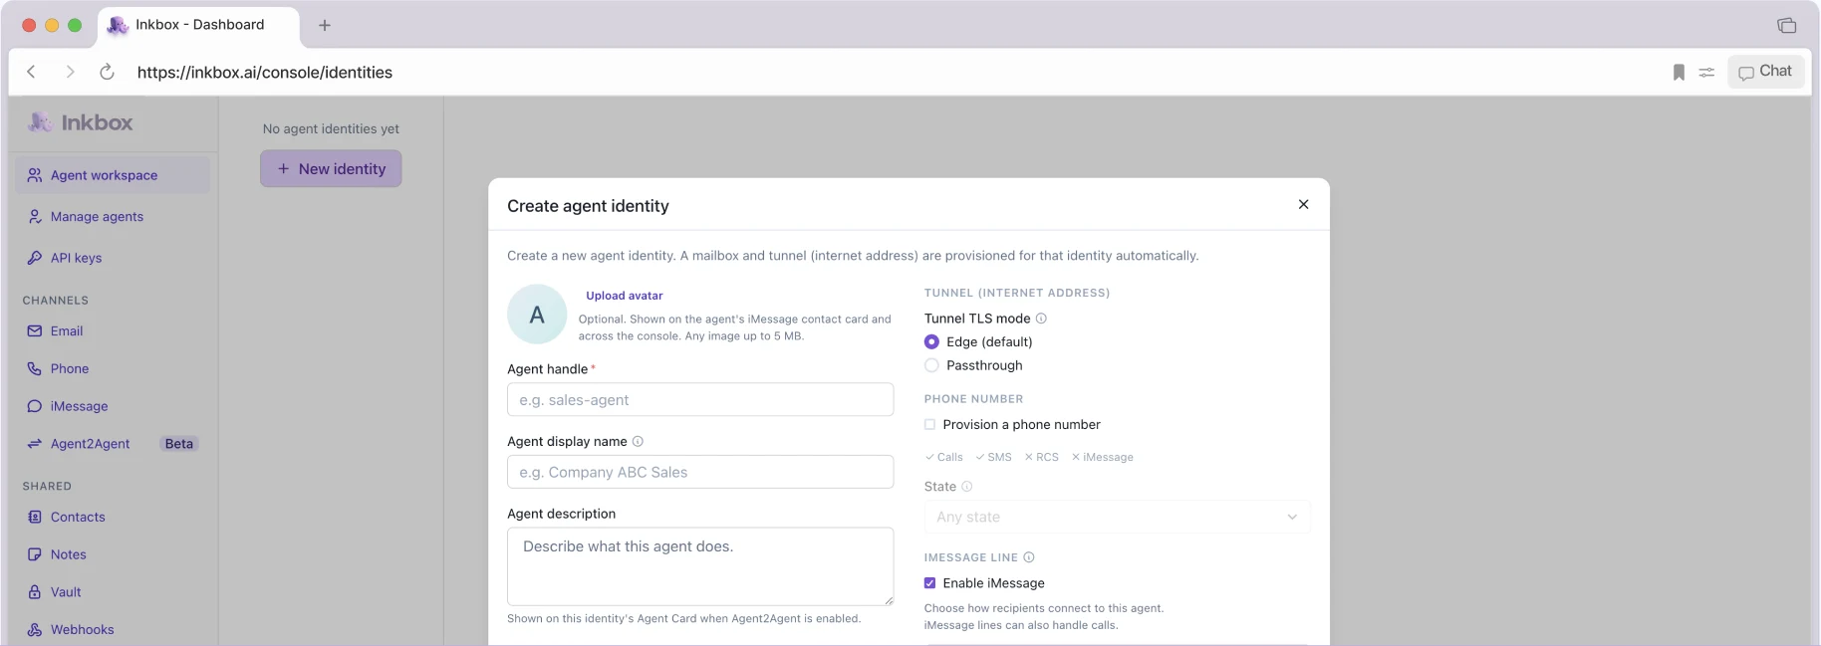Reload the page with refresh icon
Viewport: 1821px width, 646px height.
click(x=107, y=72)
